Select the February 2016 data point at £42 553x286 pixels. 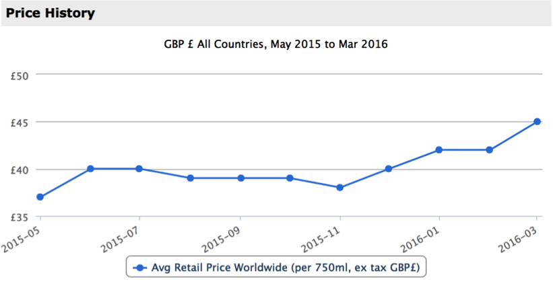(x=490, y=150)
